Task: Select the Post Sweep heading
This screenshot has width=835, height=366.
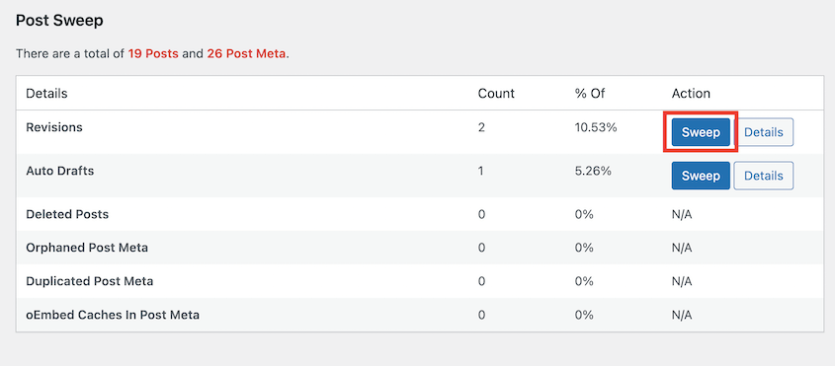Action: pyautogui.click(x=59, y=21)
